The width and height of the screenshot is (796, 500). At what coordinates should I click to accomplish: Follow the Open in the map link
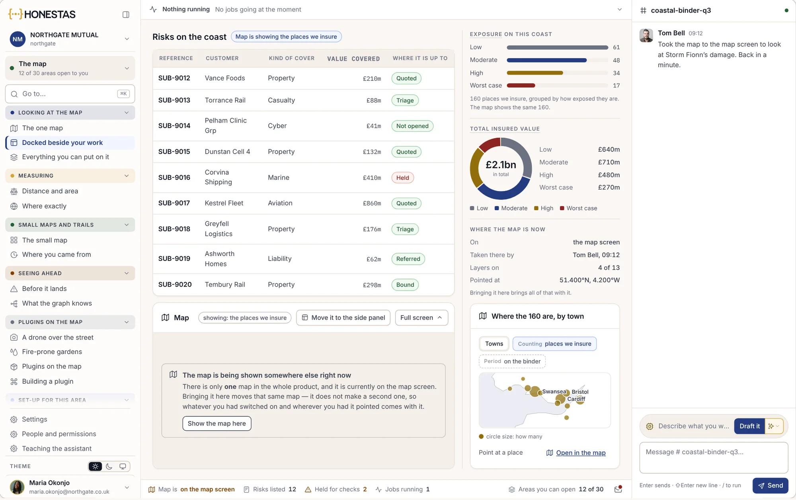click(581, 453)
